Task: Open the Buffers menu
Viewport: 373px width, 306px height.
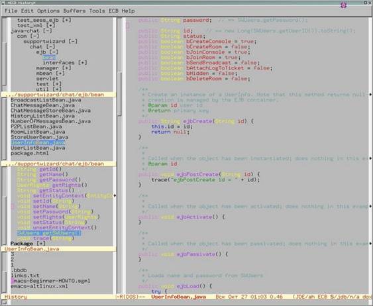Action: click(x=74, y=11)
